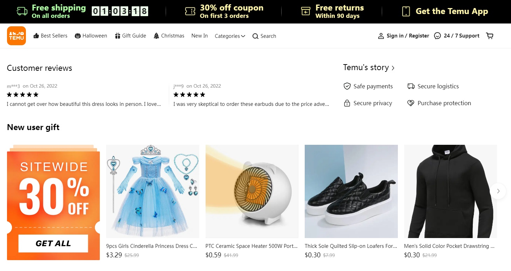Open the shopping cart icon
This screenshot has height=271, width=511.
coord(490,36)
